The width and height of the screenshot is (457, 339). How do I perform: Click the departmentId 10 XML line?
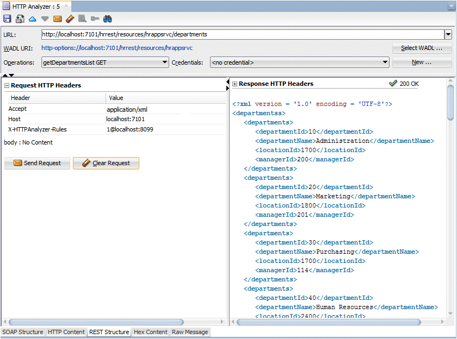tap(314, 131)
